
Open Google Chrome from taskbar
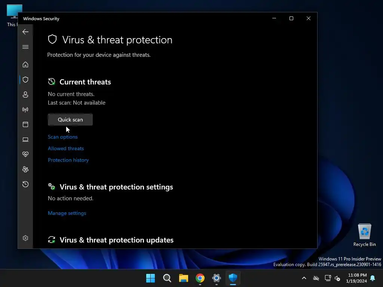200,278
